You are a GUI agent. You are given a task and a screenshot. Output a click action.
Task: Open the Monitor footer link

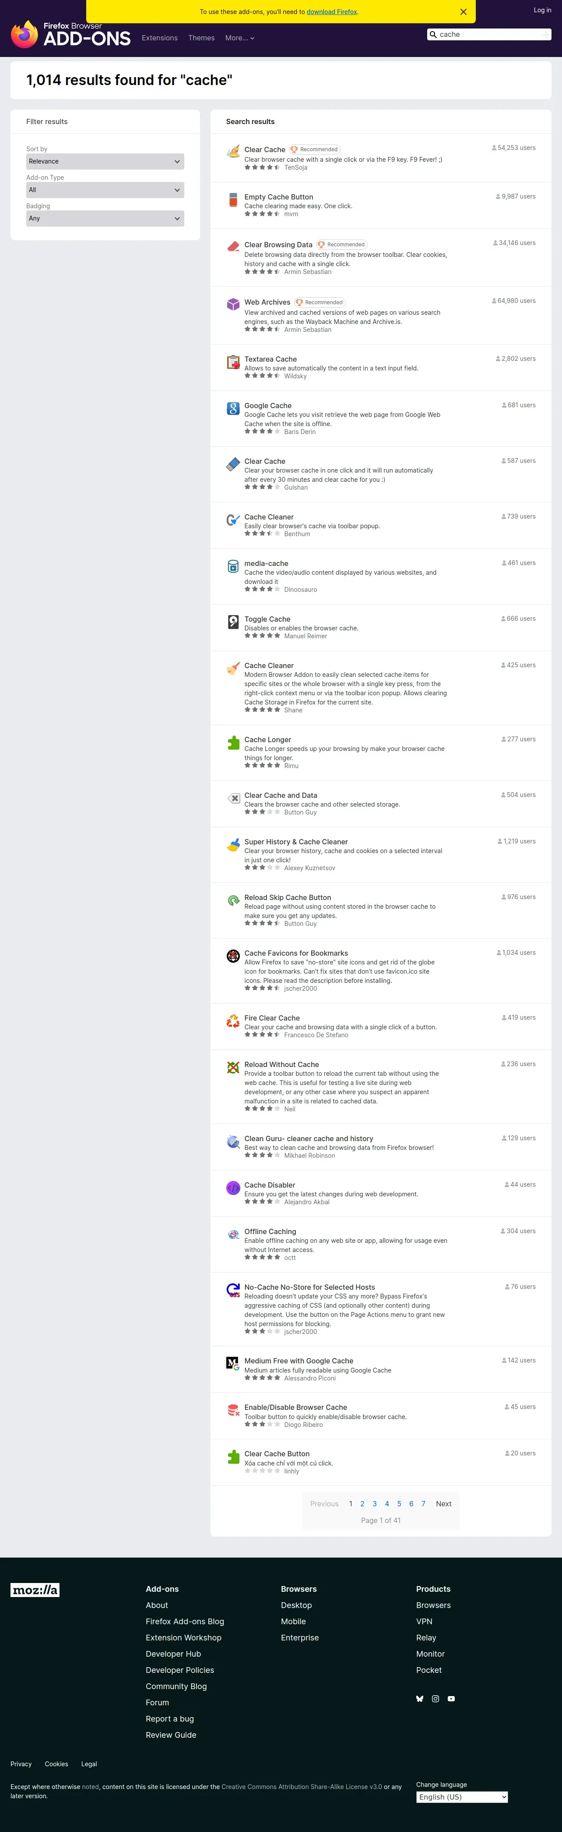[x=431, y=1654]
